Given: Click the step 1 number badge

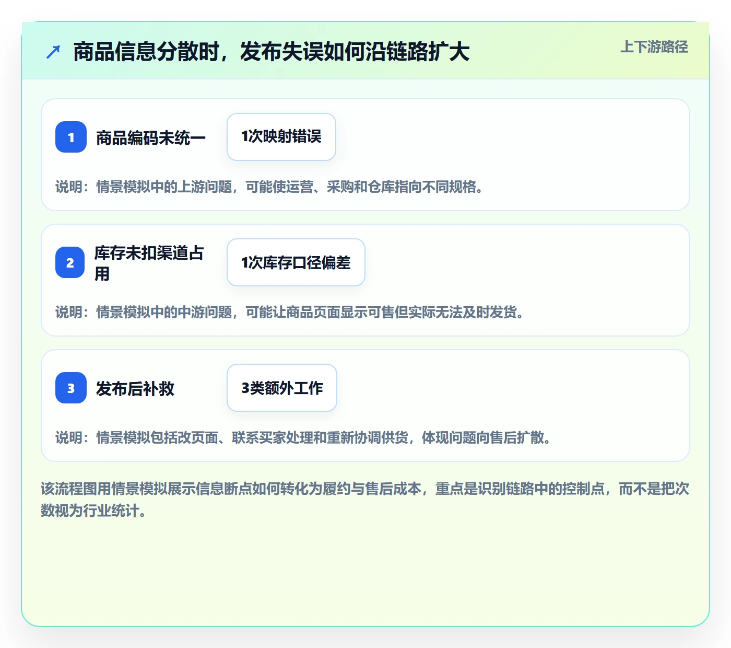Looking at the screenshot, I should pyautogui.click(x=71, y=137).
